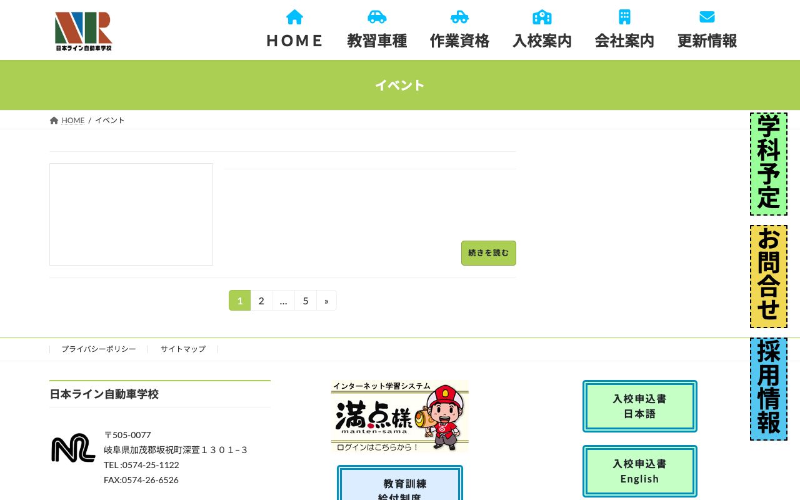
Task: Open the 更新情報 menu item
Action: click(x=707, y=41)
